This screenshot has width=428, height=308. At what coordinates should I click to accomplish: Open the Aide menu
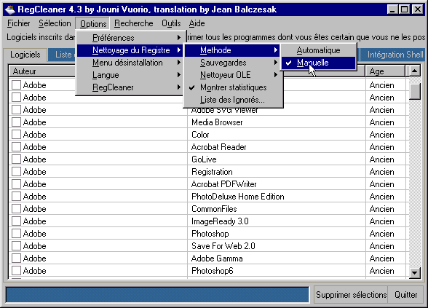click(197, 23)
